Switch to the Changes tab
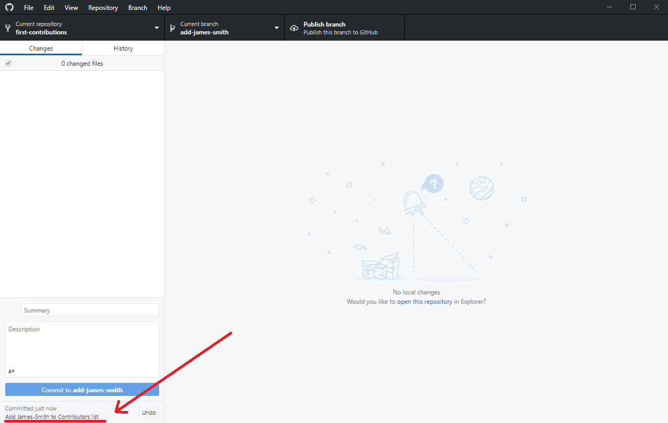This screenshot has width=668, height=423. point(41,48)
